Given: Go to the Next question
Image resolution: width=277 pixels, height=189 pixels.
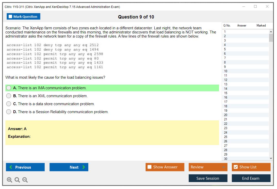Looking at the screenshot, I should click(69, 167).
